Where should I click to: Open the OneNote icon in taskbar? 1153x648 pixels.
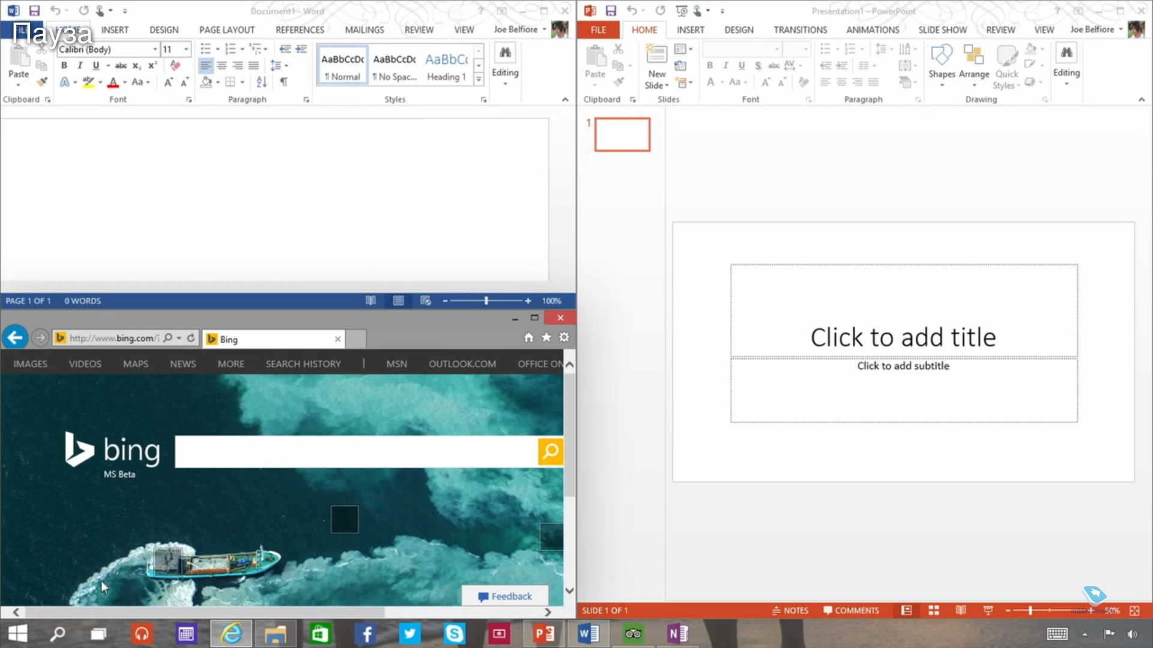click(x=677, y=634)
